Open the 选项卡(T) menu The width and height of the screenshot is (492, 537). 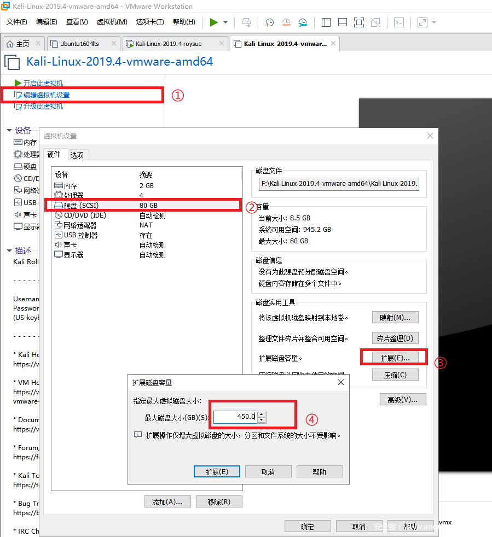coord(150,22)
